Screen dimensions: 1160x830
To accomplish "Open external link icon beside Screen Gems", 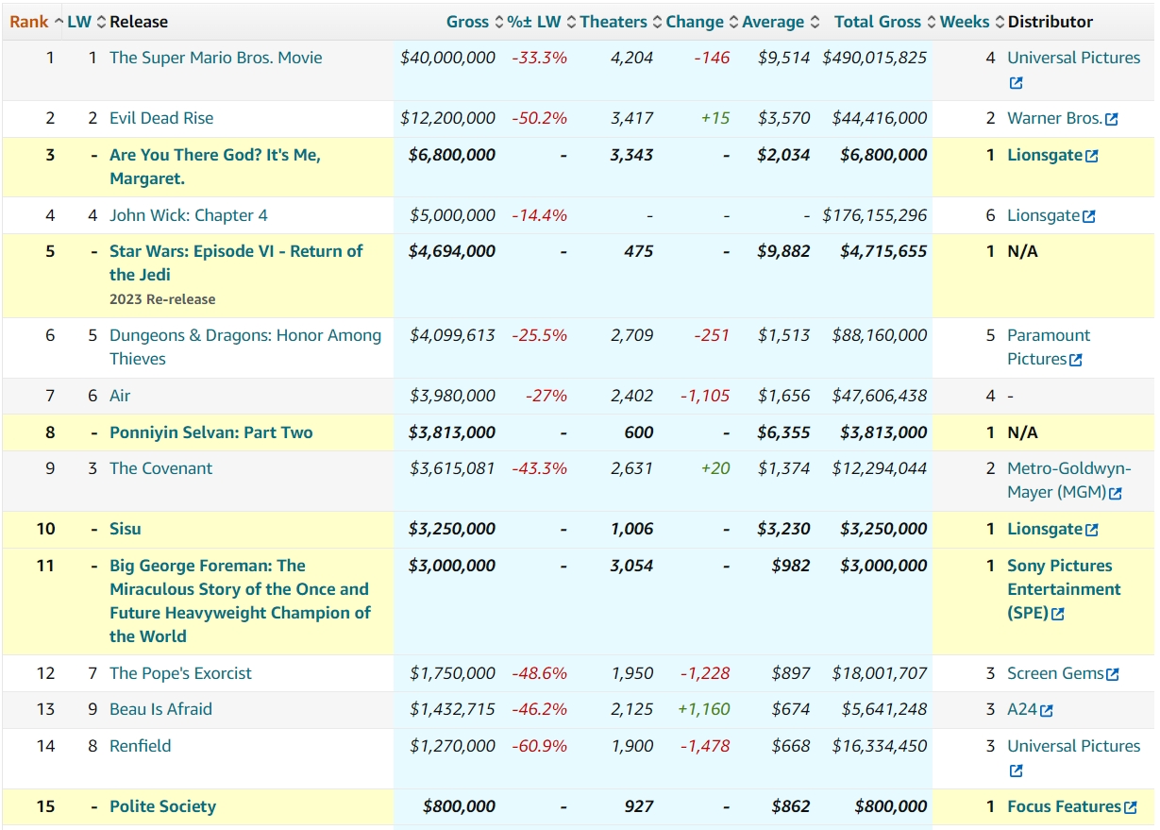I will (1113, 674).
